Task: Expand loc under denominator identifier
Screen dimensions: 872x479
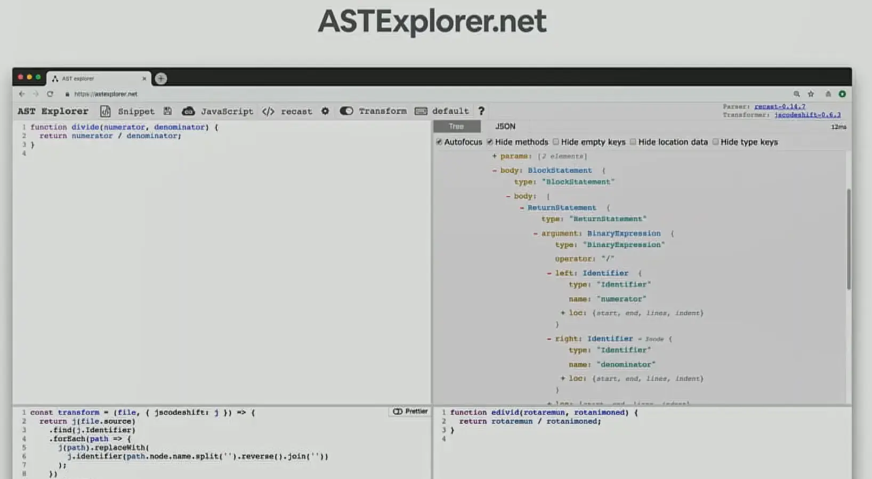Action: click(563, 378)
